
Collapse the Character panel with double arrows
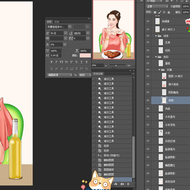(x=89, y=19)
